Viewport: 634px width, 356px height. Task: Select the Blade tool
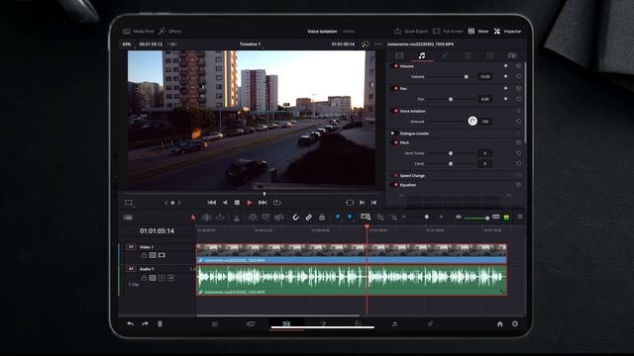(237, 218)
